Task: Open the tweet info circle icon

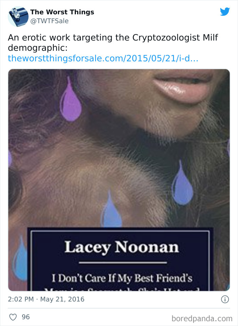Action: [225, 299]
